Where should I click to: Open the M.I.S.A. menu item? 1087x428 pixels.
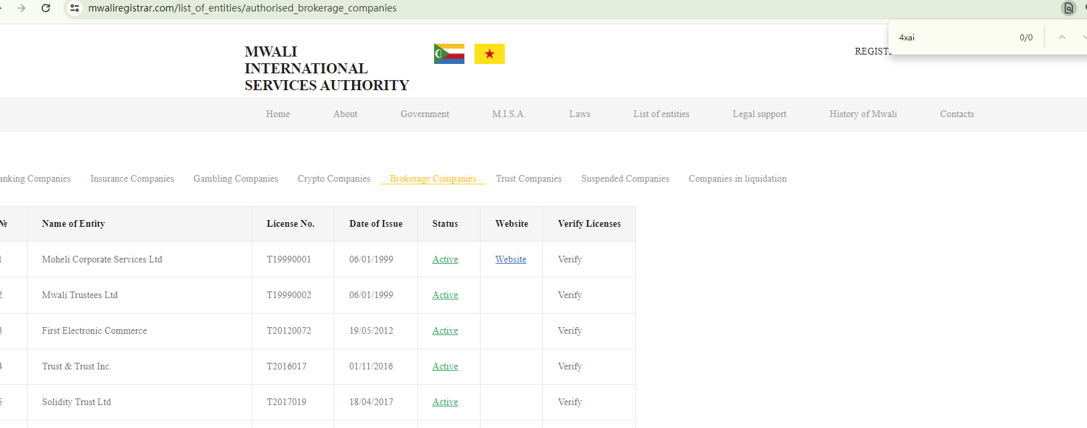click(509, 114)
